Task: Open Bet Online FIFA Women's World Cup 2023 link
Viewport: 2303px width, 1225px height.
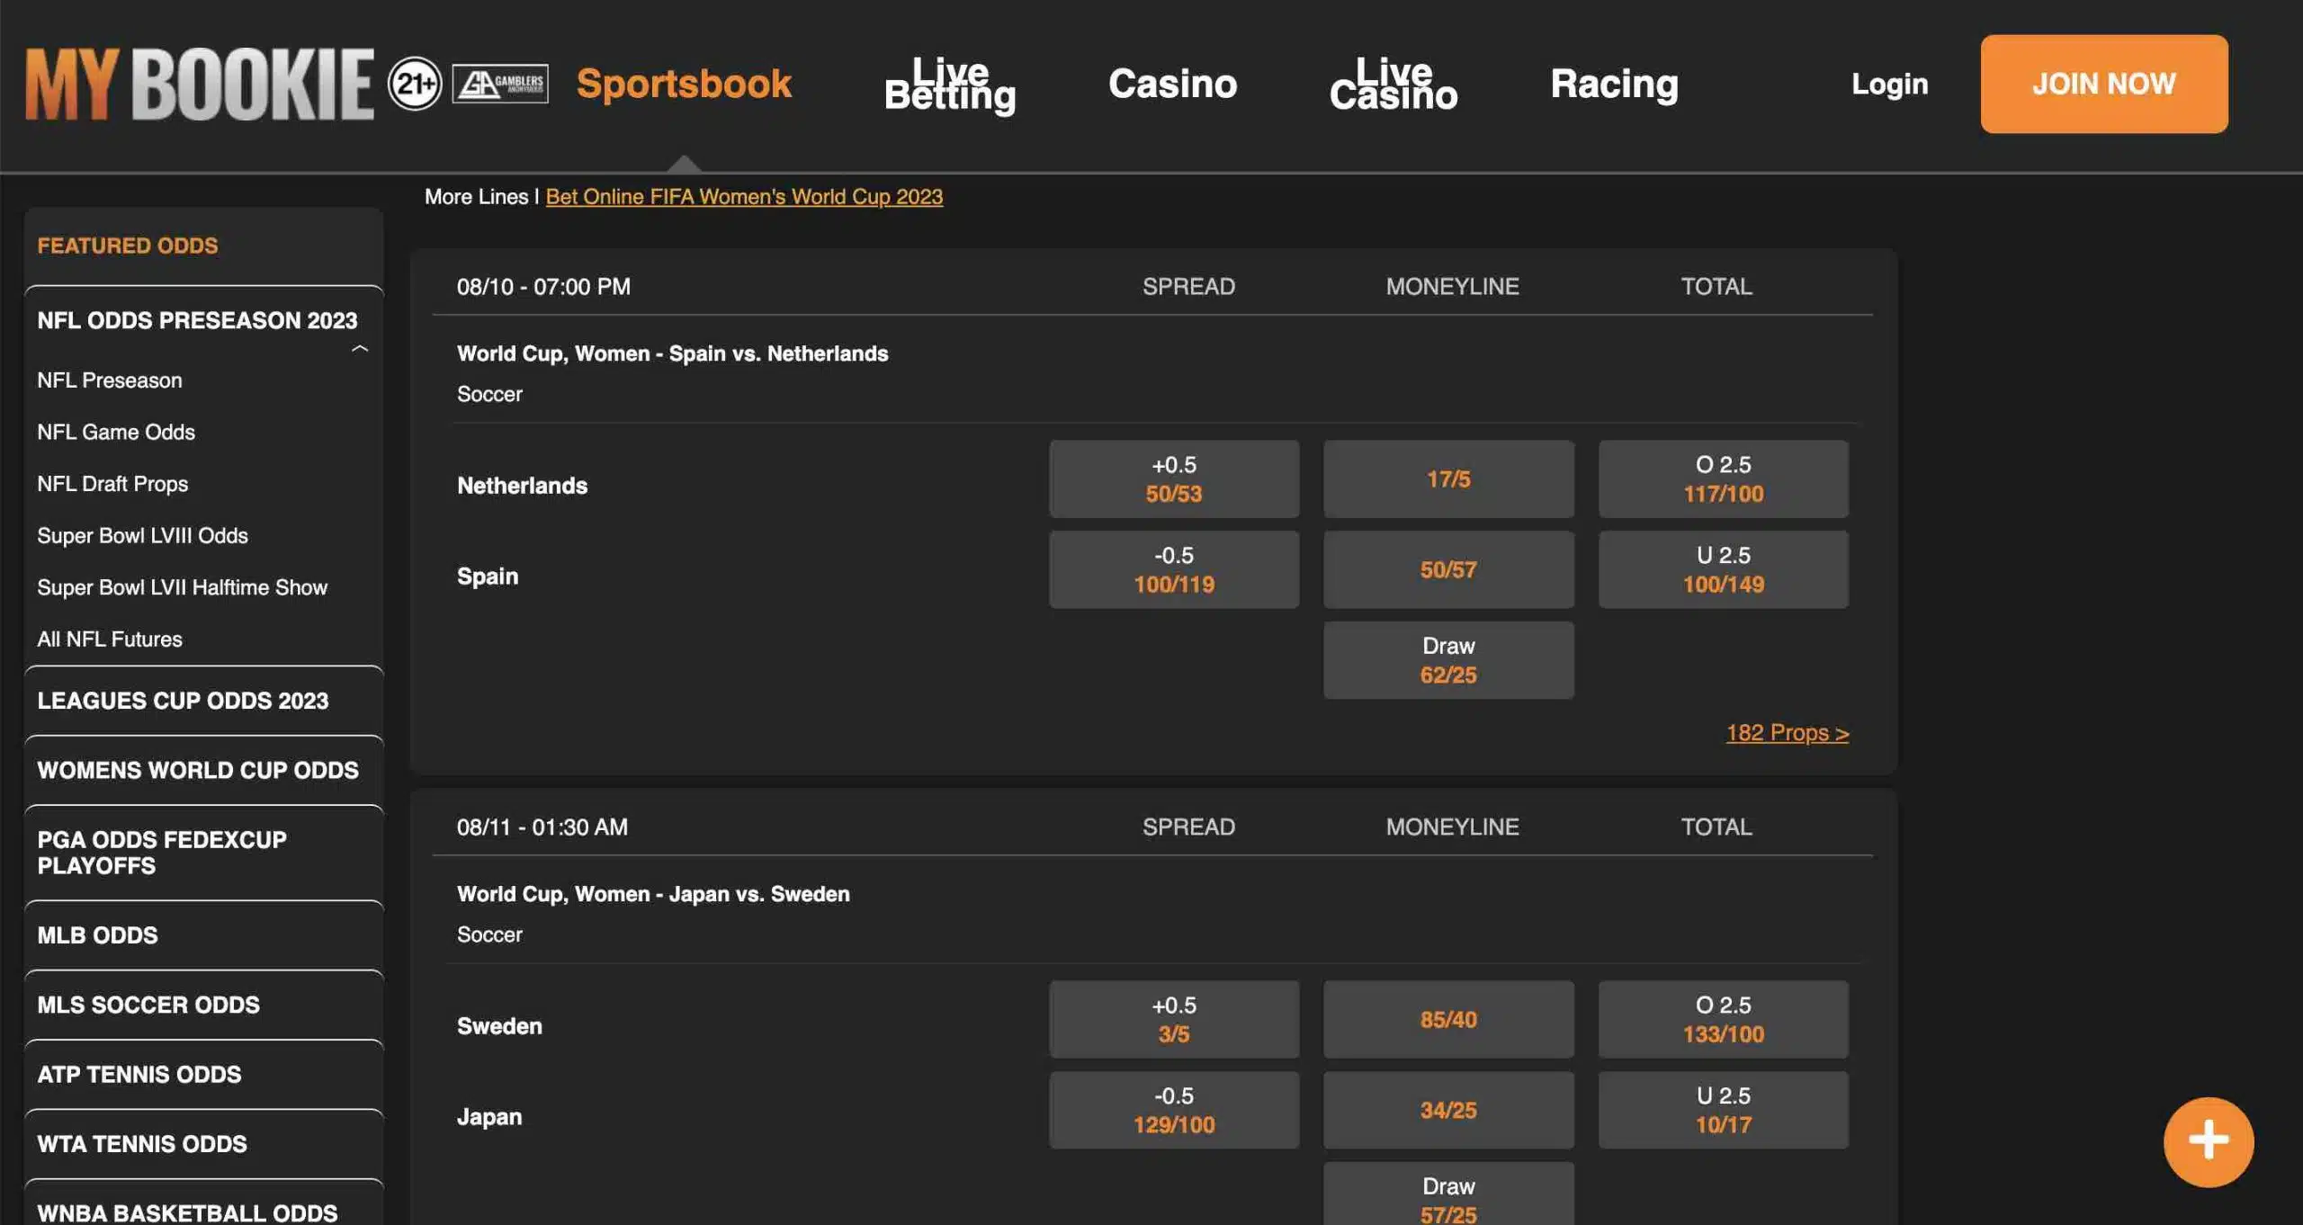Action: (744, 196)
